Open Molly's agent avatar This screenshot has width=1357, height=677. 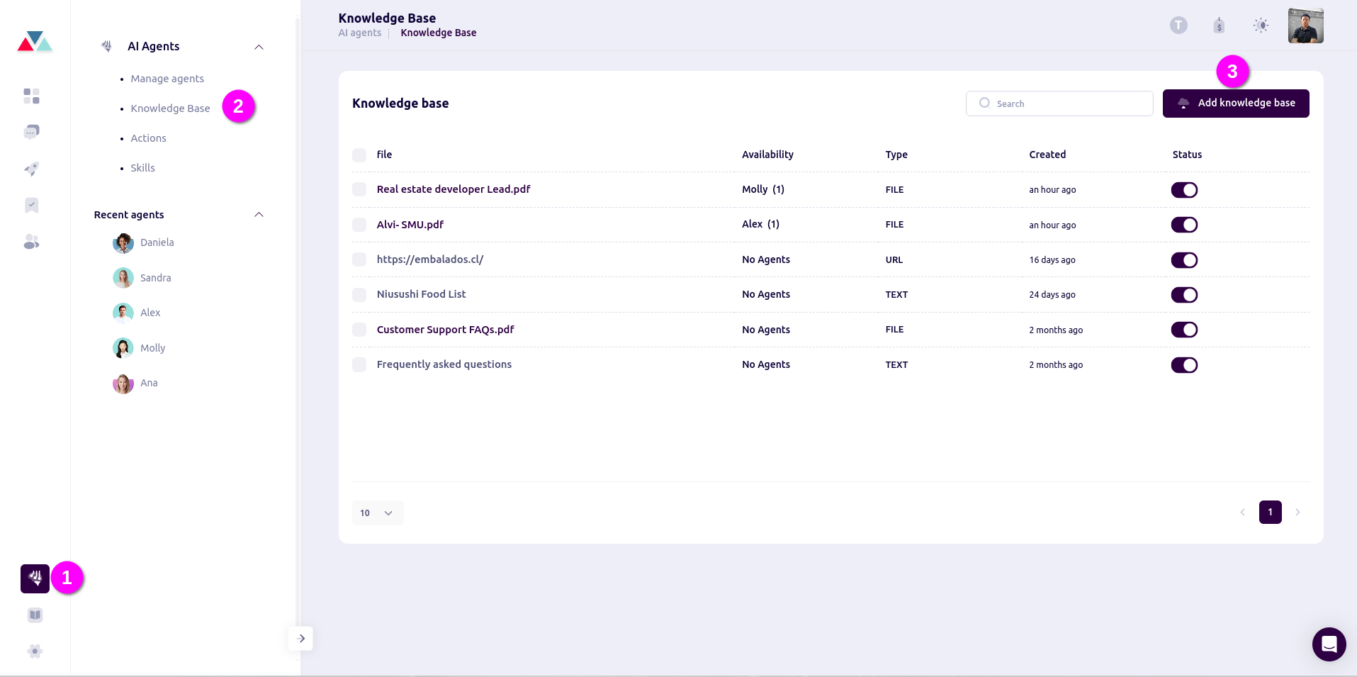[123, 348]
